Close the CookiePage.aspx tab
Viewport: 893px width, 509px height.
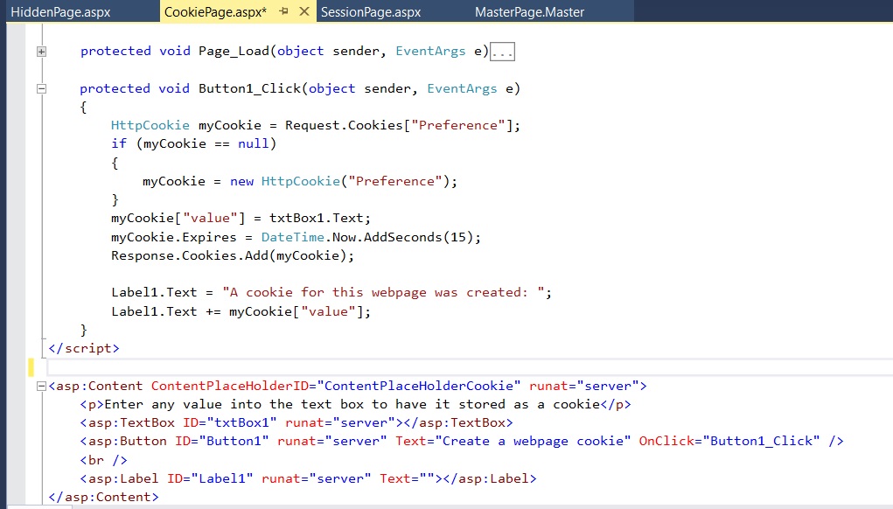304,11
